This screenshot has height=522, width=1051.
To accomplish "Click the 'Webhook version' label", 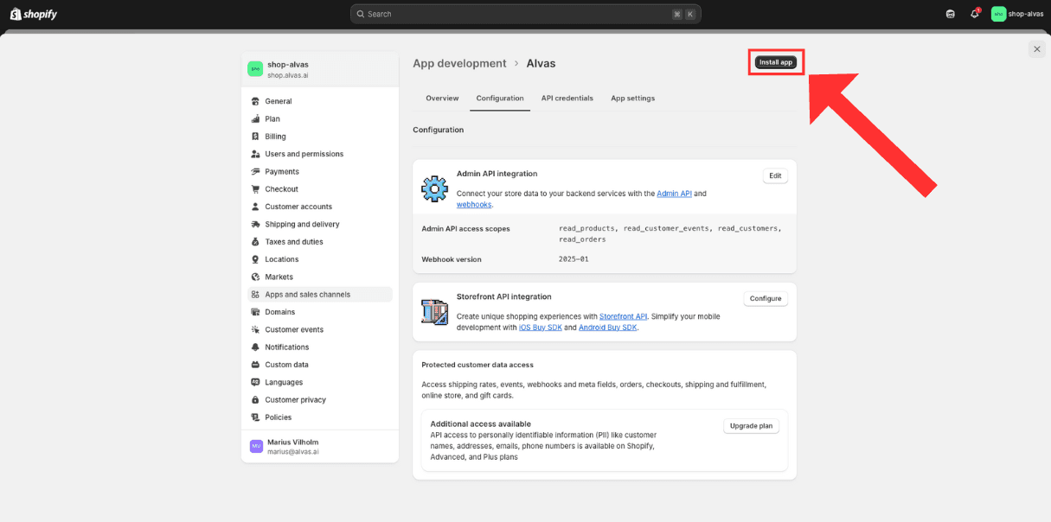I will (452, 259).
